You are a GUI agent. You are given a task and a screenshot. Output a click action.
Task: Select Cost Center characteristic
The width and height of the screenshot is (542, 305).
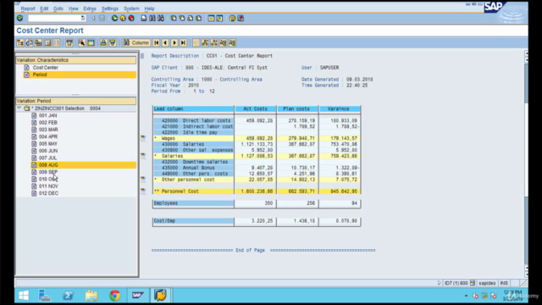pos(45,68)
